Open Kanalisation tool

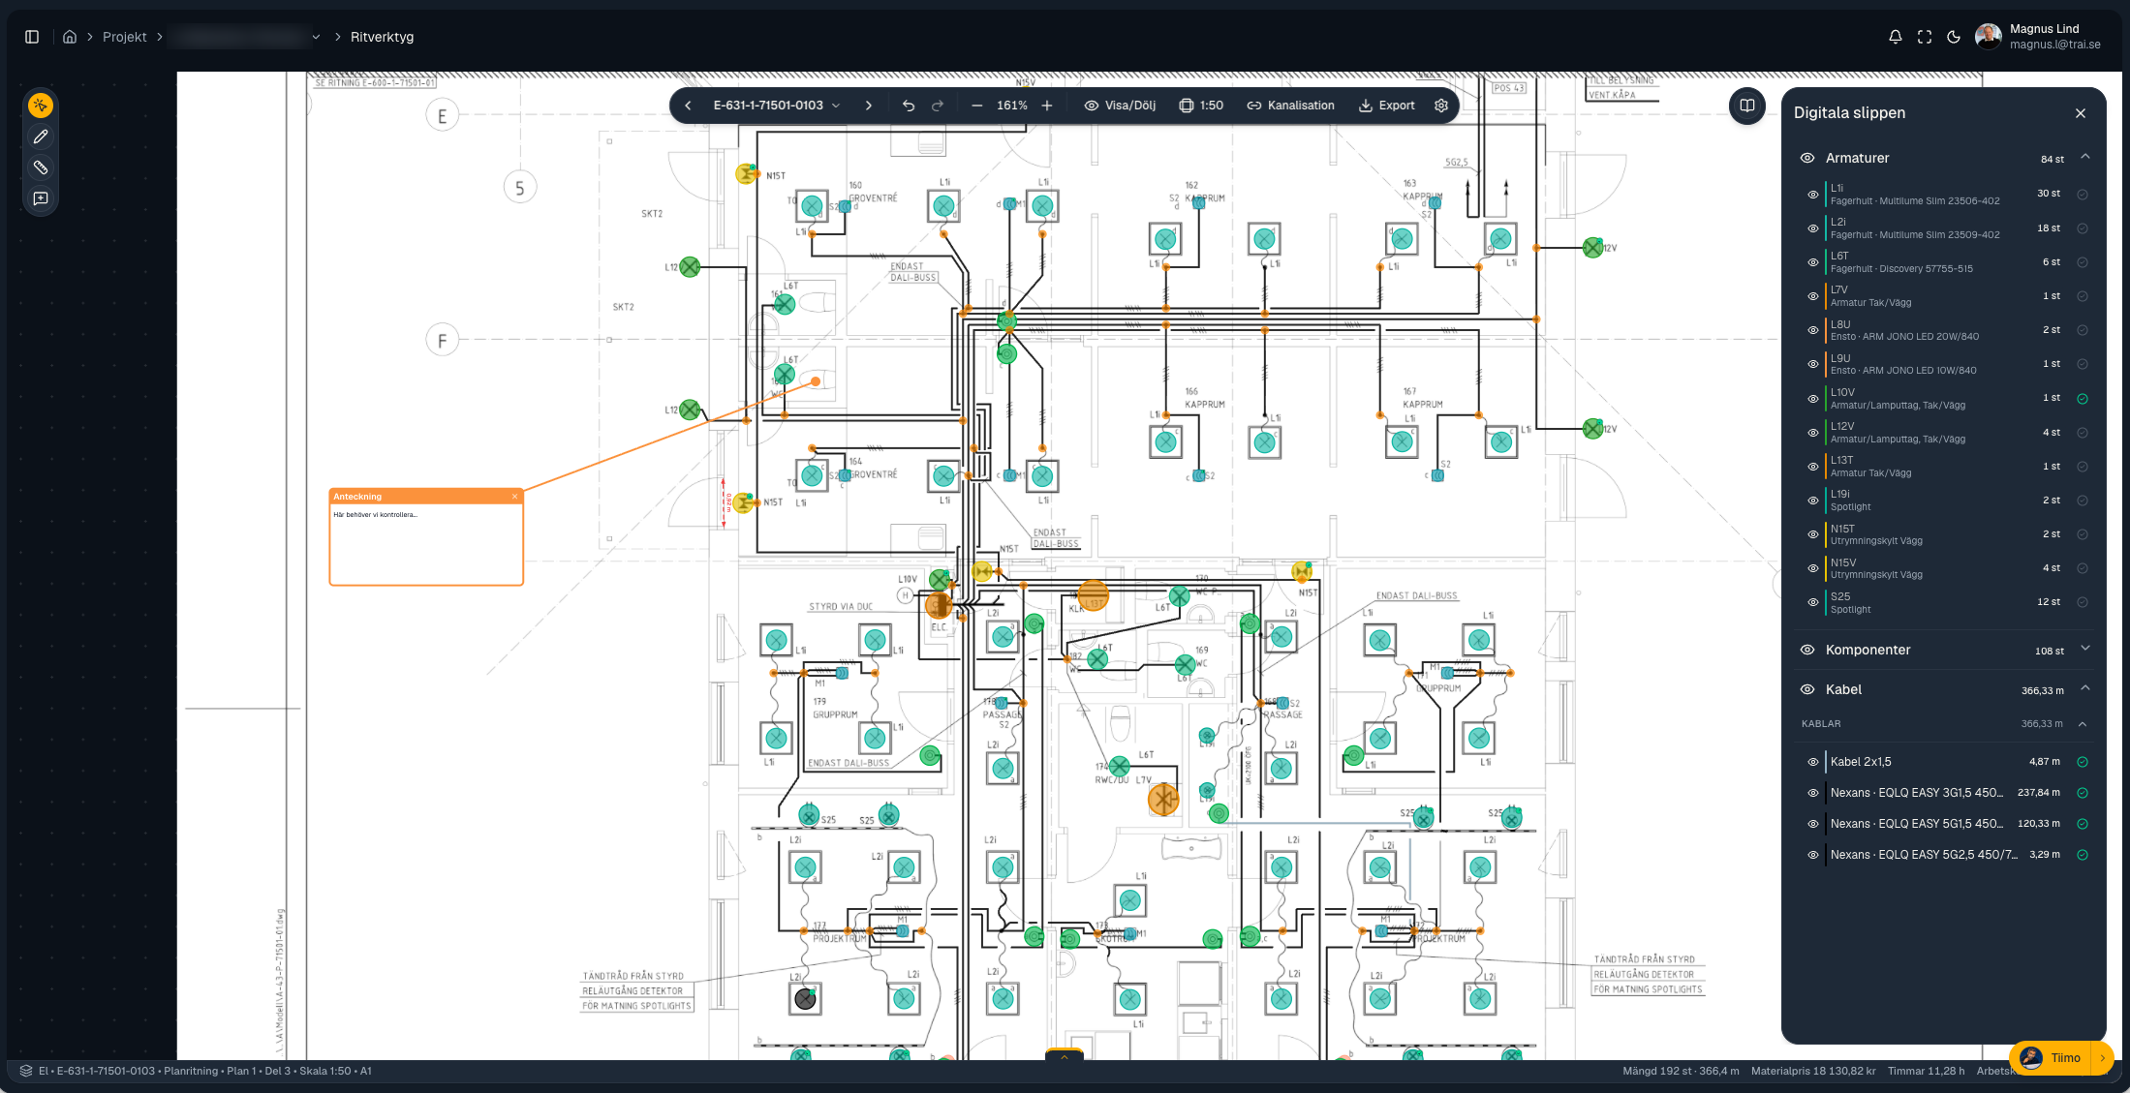pyautogui.click(x=1290, y=106)
